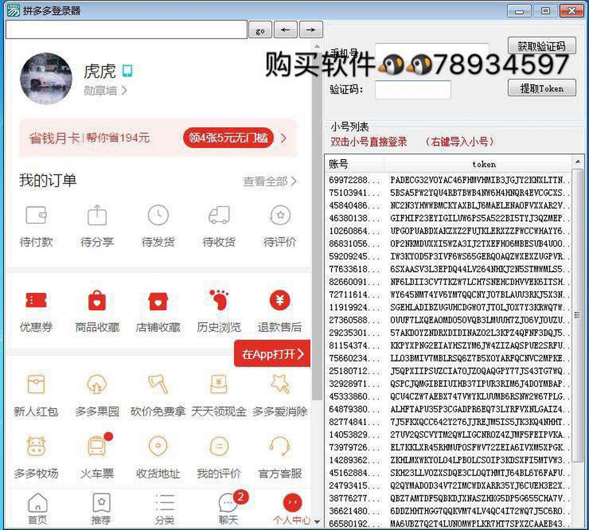The width and height of the screenshot is (589, 530).
Task: Open the 待分享 pending share icon
Action: tap(97, 215)
